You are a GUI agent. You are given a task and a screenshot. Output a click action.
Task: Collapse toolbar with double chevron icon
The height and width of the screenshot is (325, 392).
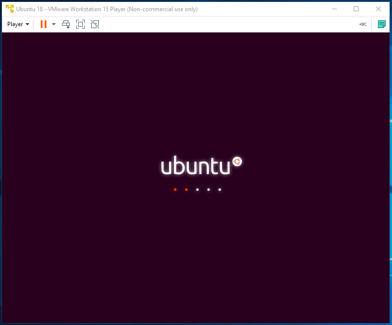pyautogui.click(x=363, y=24)
